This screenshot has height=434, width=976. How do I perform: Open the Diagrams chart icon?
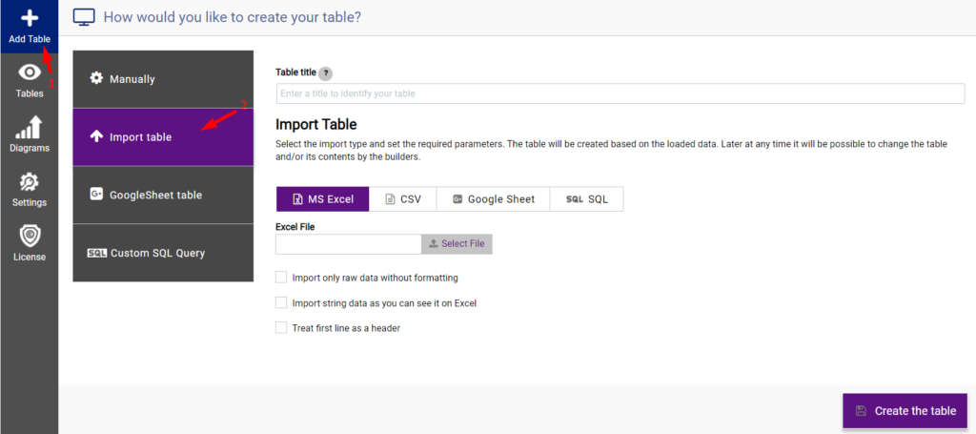[30, 127]
